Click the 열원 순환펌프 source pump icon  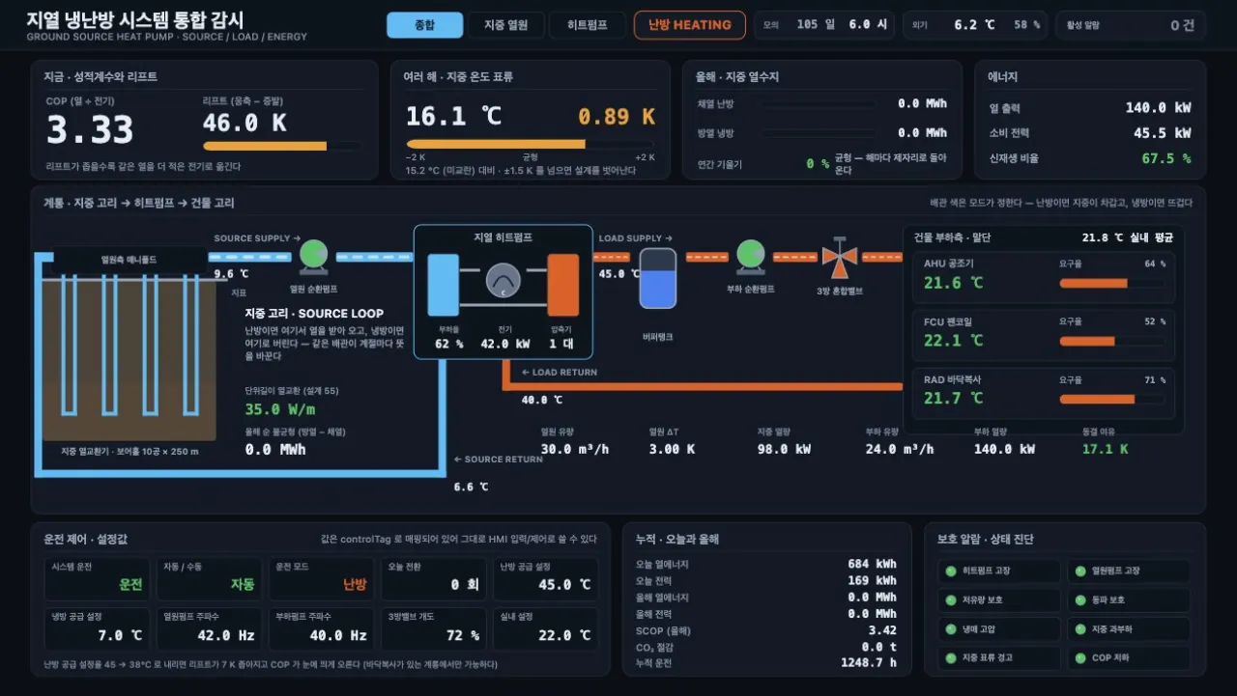point(313,255)
